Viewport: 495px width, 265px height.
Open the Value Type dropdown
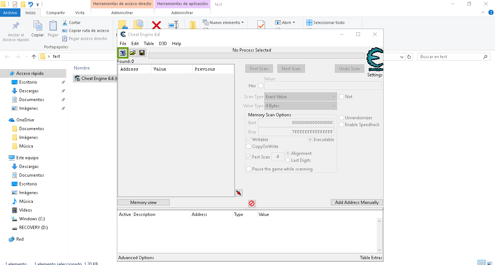301,106
